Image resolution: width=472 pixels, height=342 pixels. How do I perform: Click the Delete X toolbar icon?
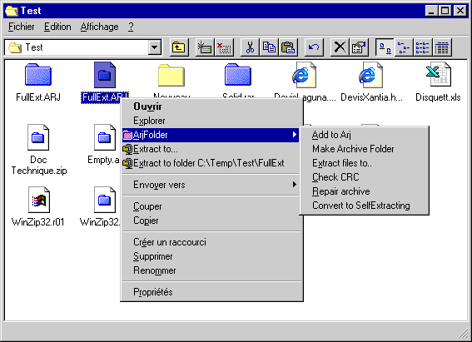[x=340, y=47]
